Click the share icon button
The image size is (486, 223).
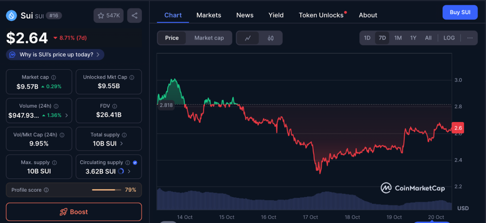point(135,16)
